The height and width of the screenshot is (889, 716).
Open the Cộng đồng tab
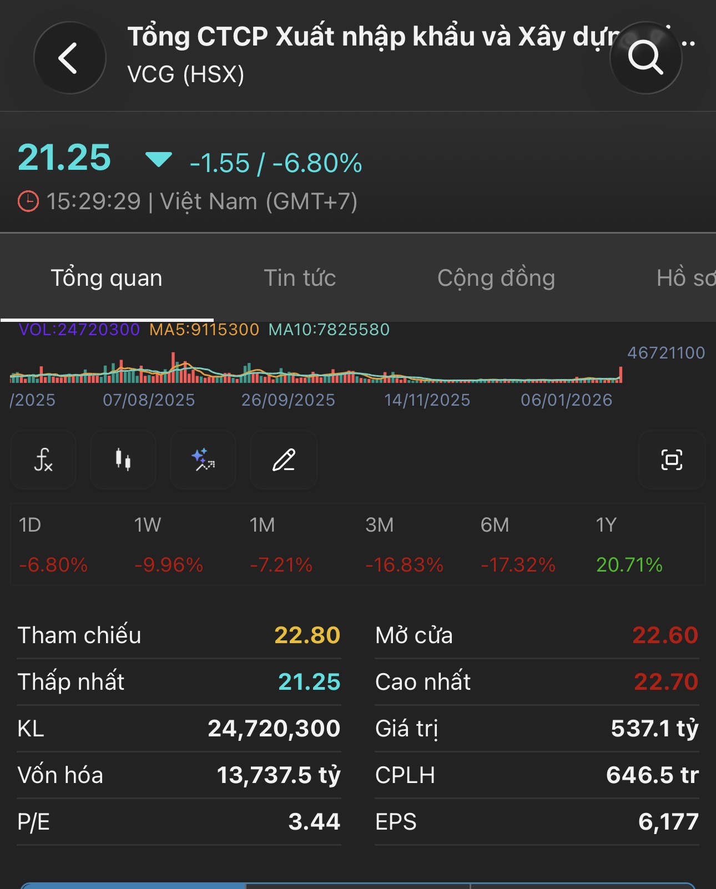coord(496,278)
